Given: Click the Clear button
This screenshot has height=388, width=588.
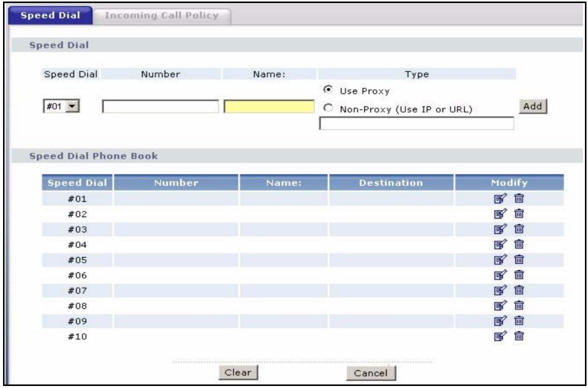Looking at the screenshot, I should click(238, 373).
